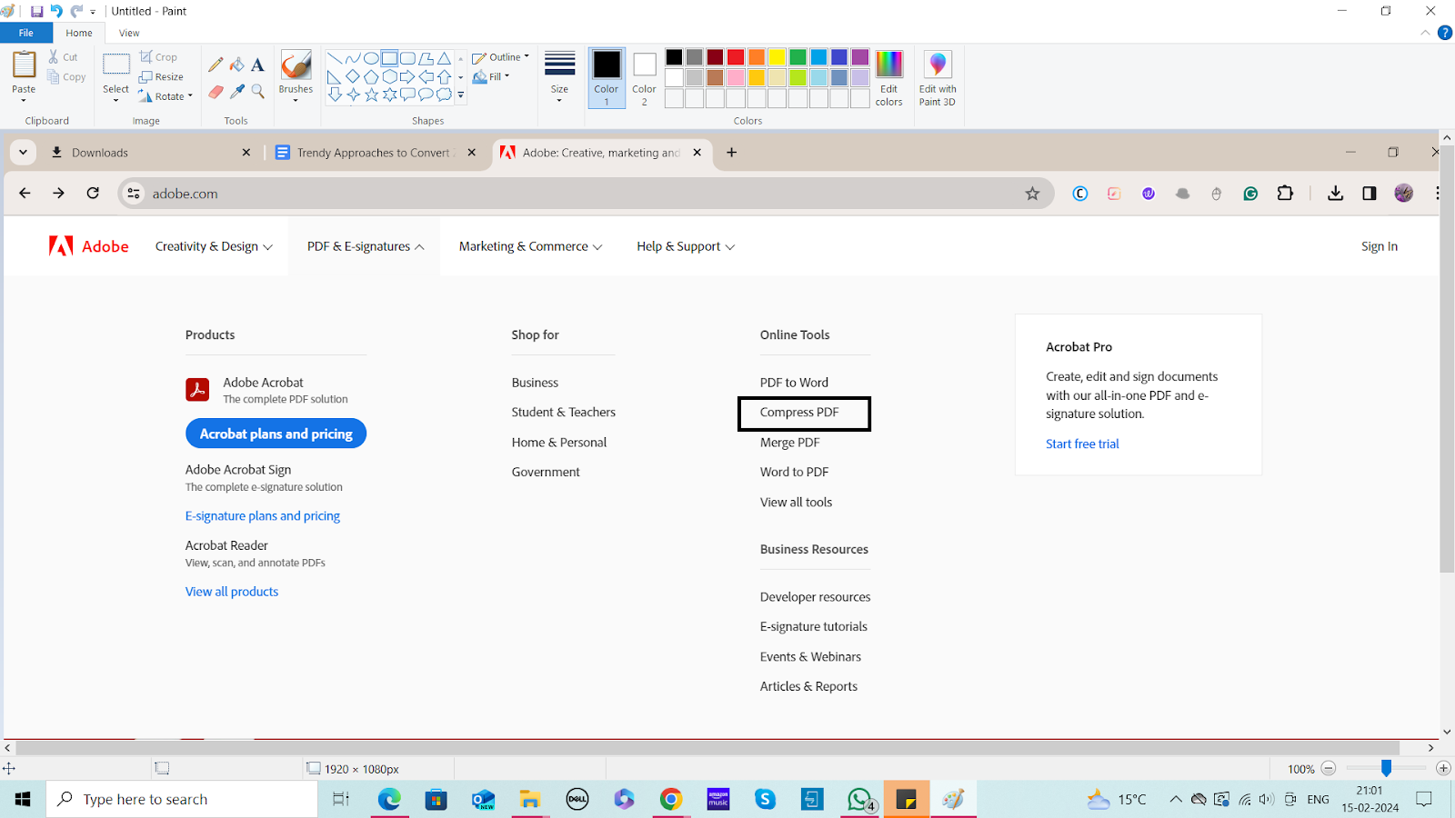Image resolution: width=1455 pixels, height=818 pixels.
Task: Expand the Rotate dropdown
Action: pos(166,96)
